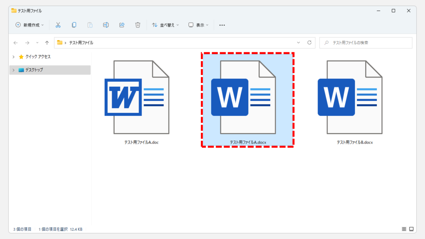The image size is (425, 239).
Task: Click the Delete trash can icon
Action: click(x=138, y=25)
